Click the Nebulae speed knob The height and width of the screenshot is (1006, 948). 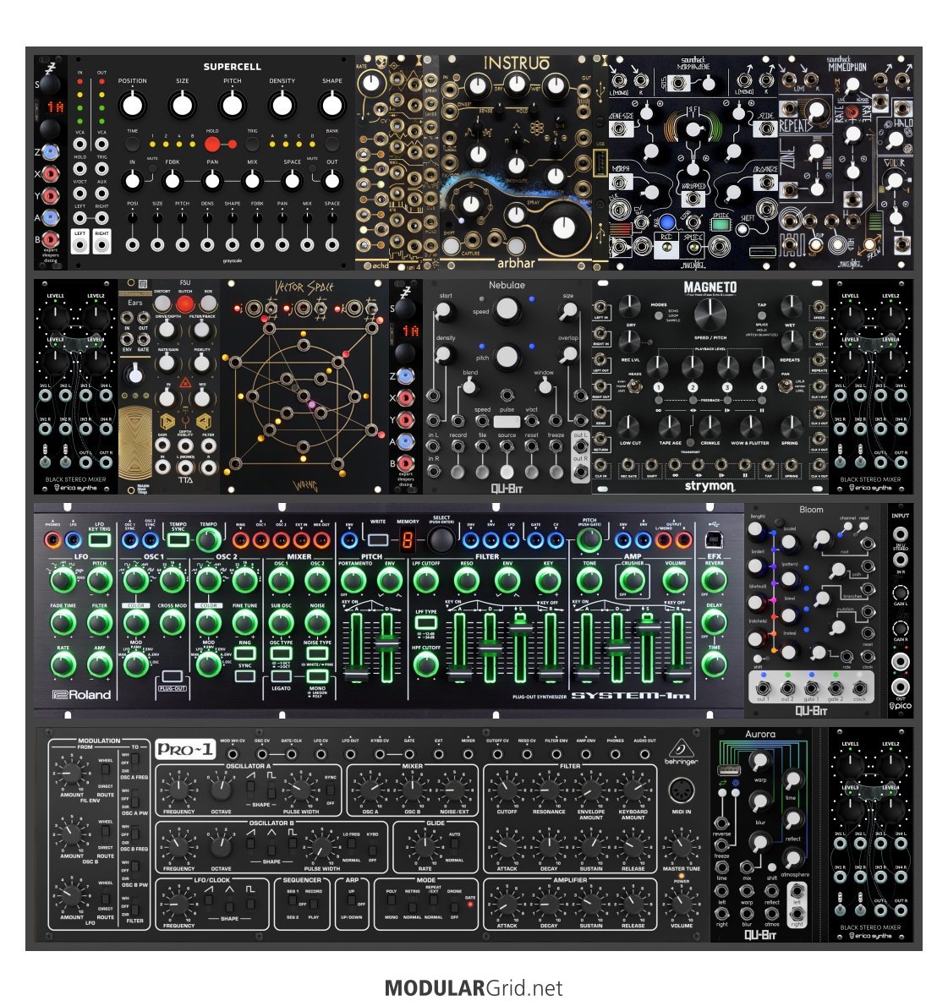click(507, 309)
